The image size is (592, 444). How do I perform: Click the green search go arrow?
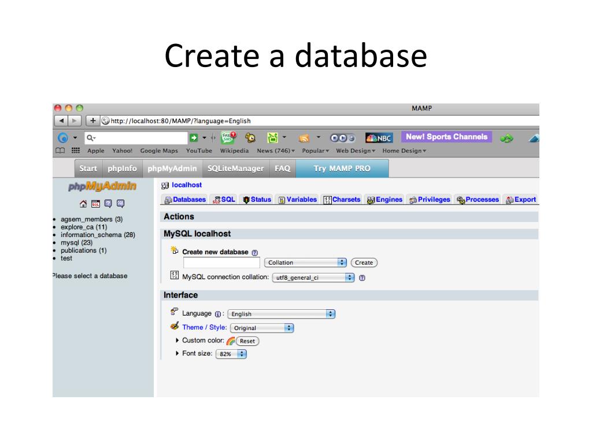[x=194, y=138]
